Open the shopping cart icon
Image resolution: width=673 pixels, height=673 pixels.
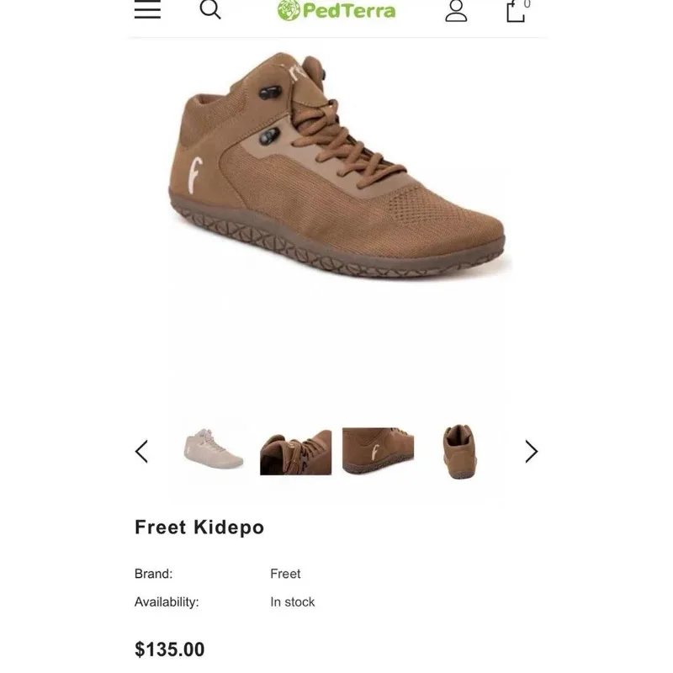tap(515, 11)
